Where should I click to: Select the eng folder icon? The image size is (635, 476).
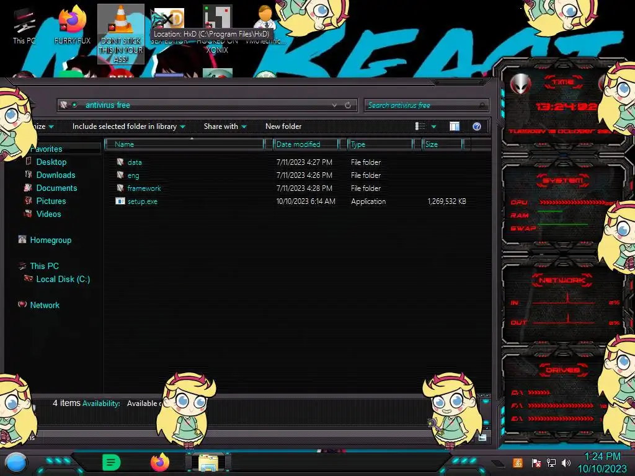120,175
